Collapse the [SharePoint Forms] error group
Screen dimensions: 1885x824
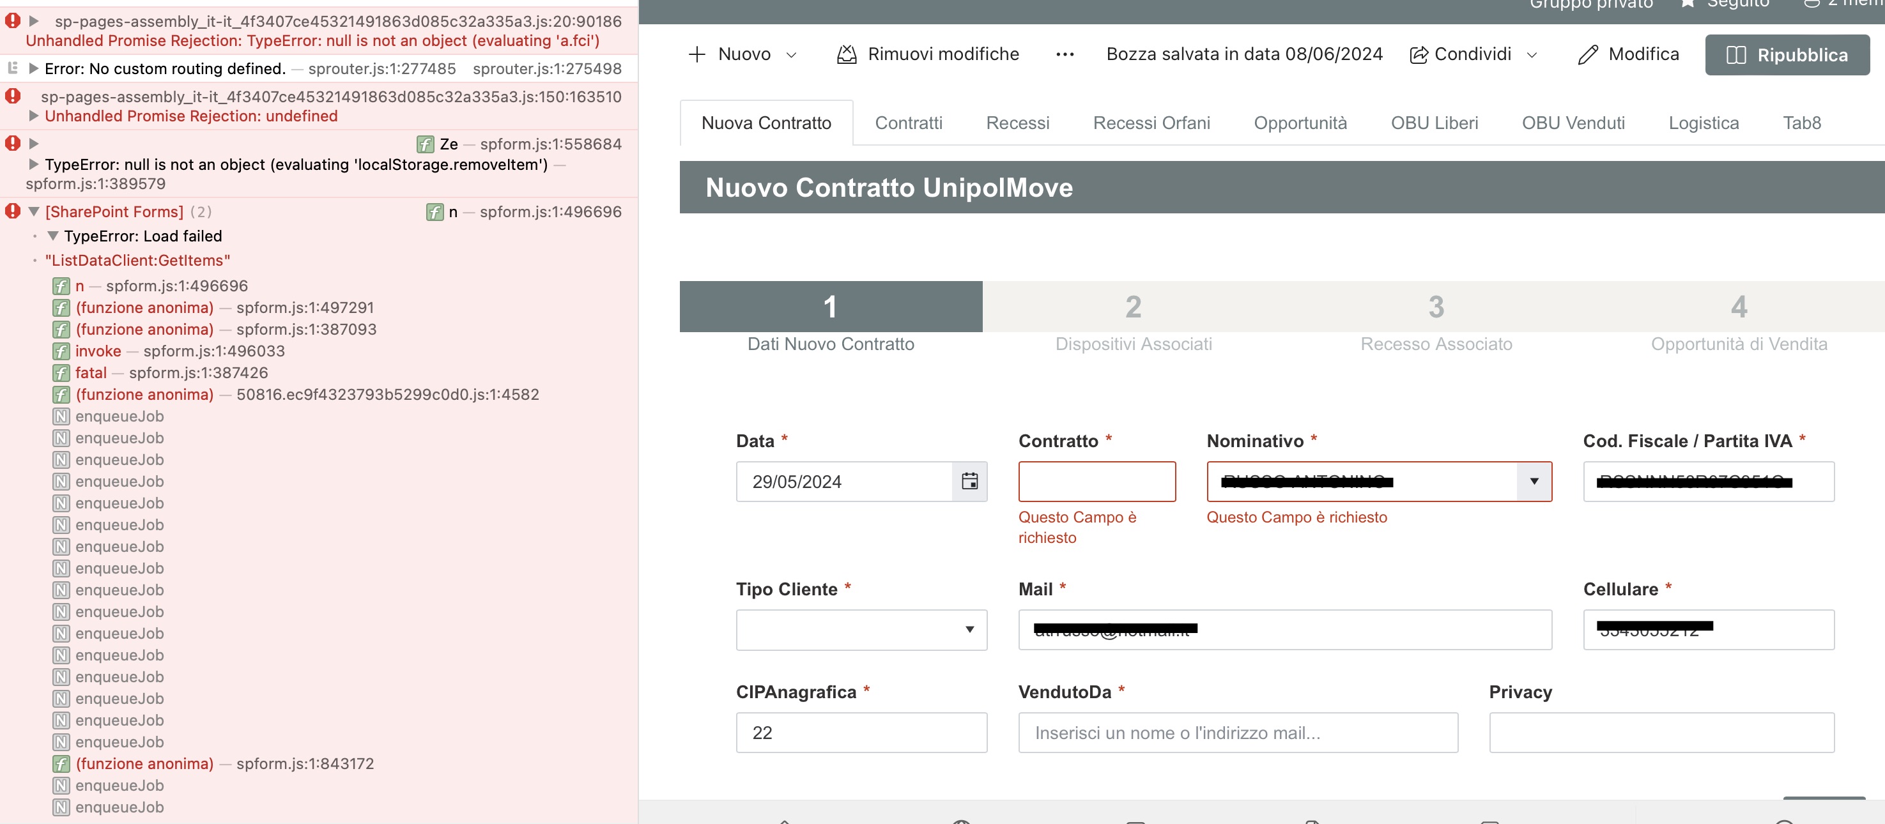click(x=34, y=211)
